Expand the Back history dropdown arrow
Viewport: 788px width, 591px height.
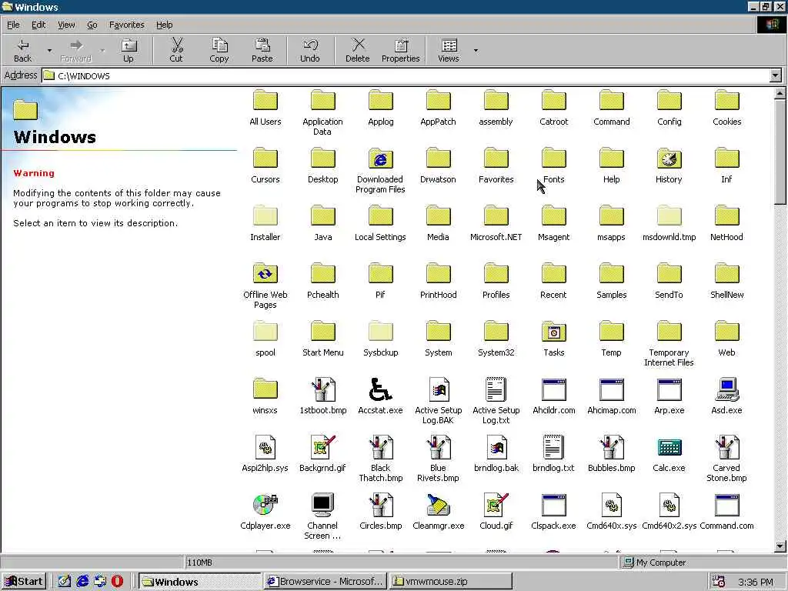coord(49,50)
